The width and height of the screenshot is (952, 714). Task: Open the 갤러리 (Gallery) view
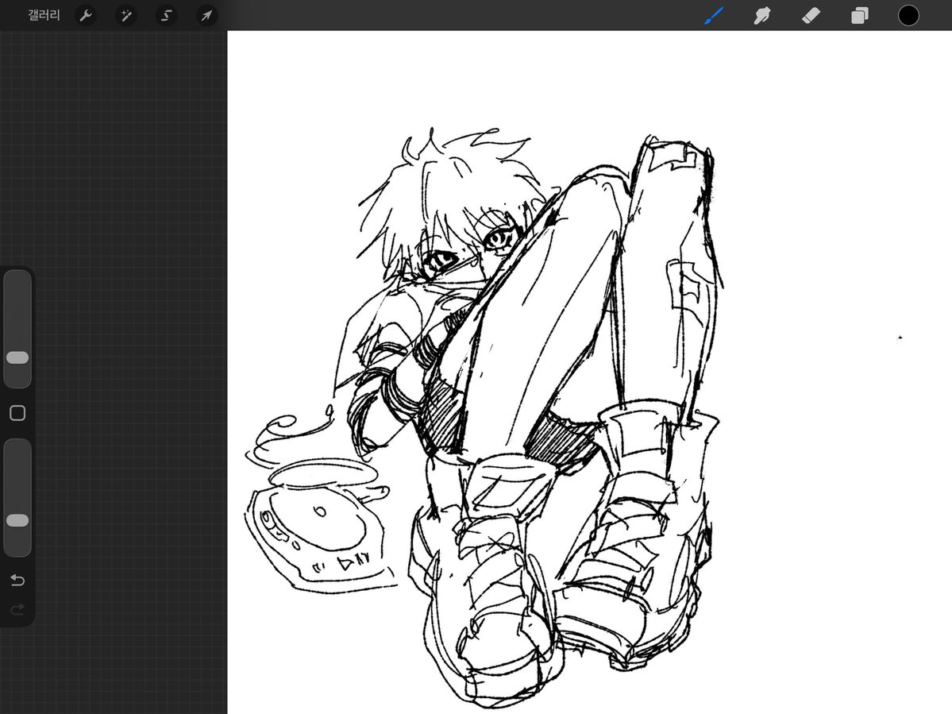tap(44, 15)
